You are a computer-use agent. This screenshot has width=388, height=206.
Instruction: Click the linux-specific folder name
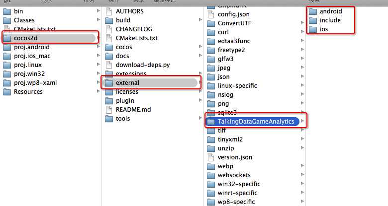pos(237,86)
